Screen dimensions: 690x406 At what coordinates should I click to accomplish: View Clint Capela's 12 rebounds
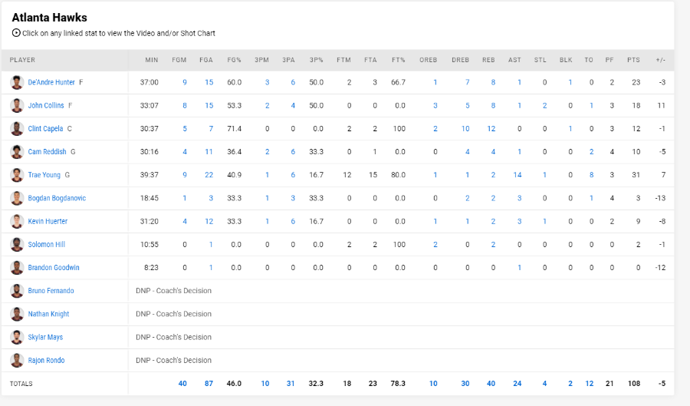(491, 129)
